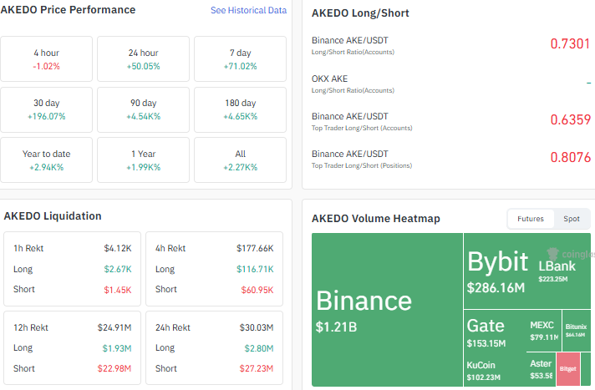Click the Top Trader Long/Short (Accounts) label

click(362, 129)
